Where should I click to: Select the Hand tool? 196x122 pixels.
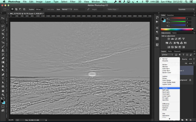pos(3,91)
